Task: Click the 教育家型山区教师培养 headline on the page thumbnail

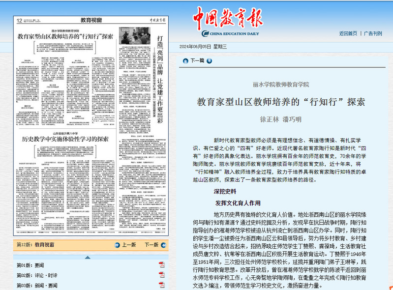Action: pos(65,36)
